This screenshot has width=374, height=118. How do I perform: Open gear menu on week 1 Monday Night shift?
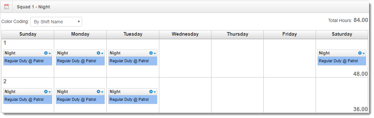[x=100, y=53]
